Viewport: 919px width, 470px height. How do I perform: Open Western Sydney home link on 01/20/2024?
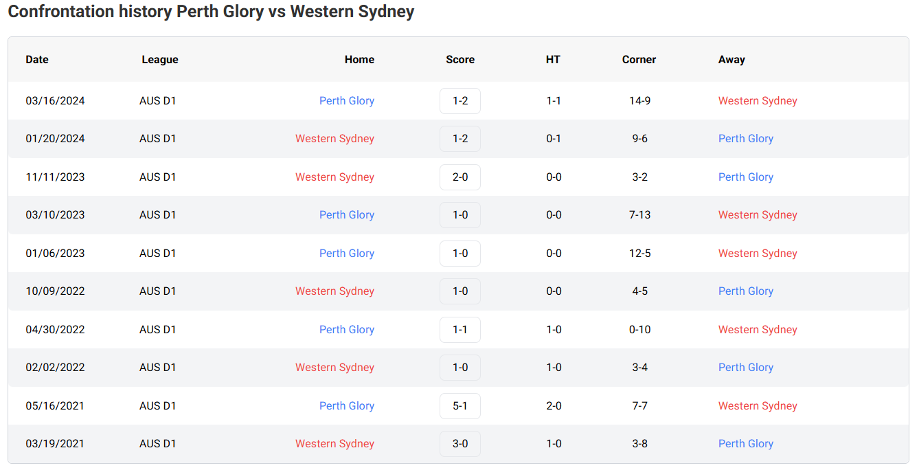[x=334, y=139]
